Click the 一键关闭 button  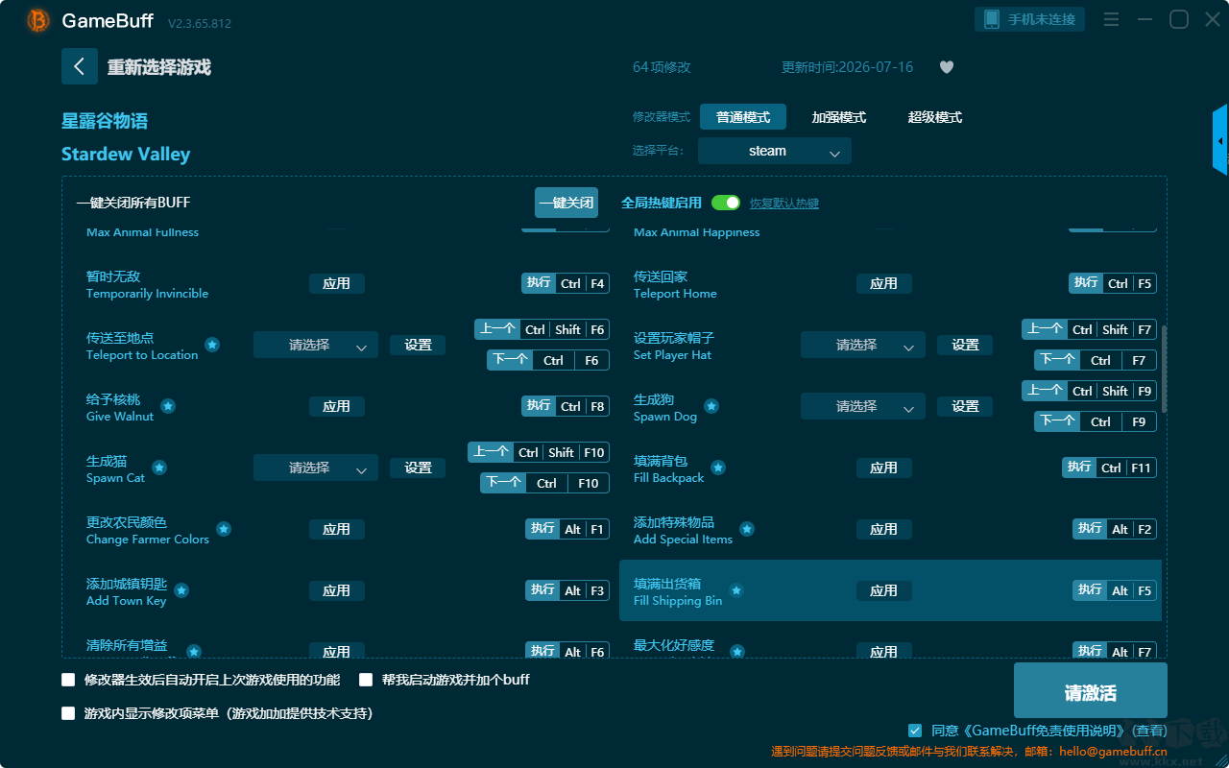pyautogui.click(x=566, y=203)
